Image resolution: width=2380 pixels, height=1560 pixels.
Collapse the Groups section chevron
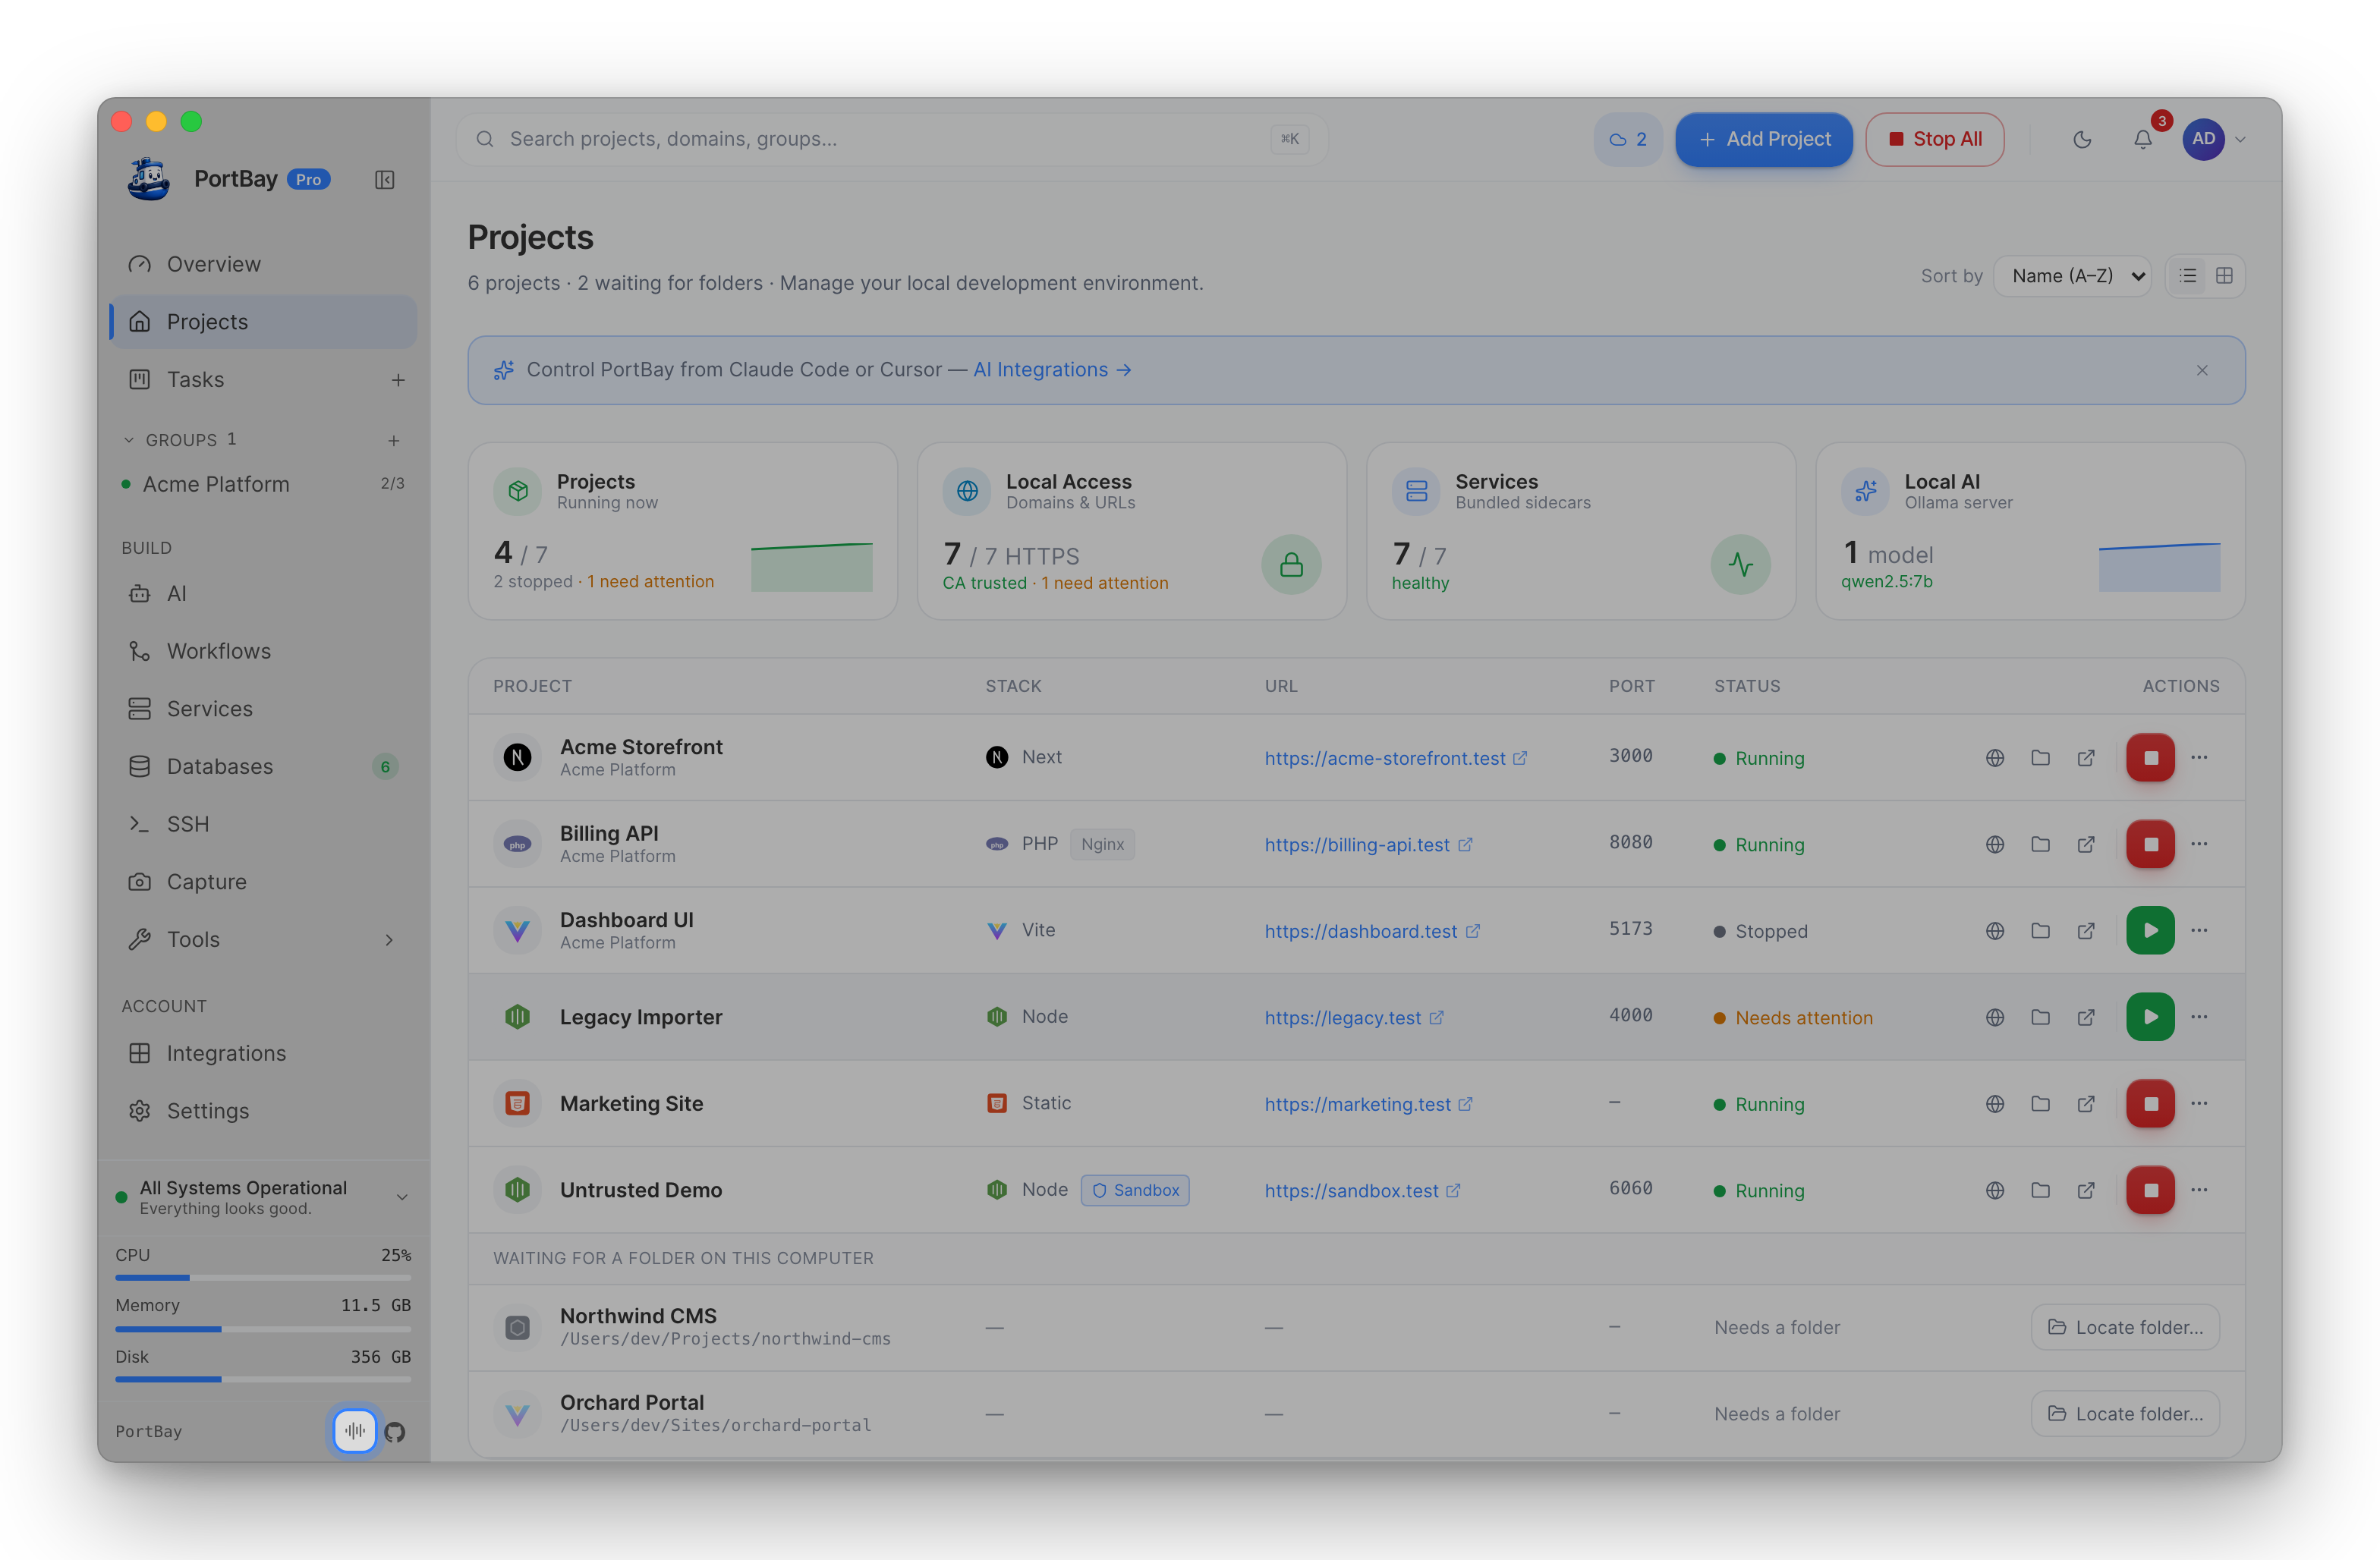click(128, 440)
